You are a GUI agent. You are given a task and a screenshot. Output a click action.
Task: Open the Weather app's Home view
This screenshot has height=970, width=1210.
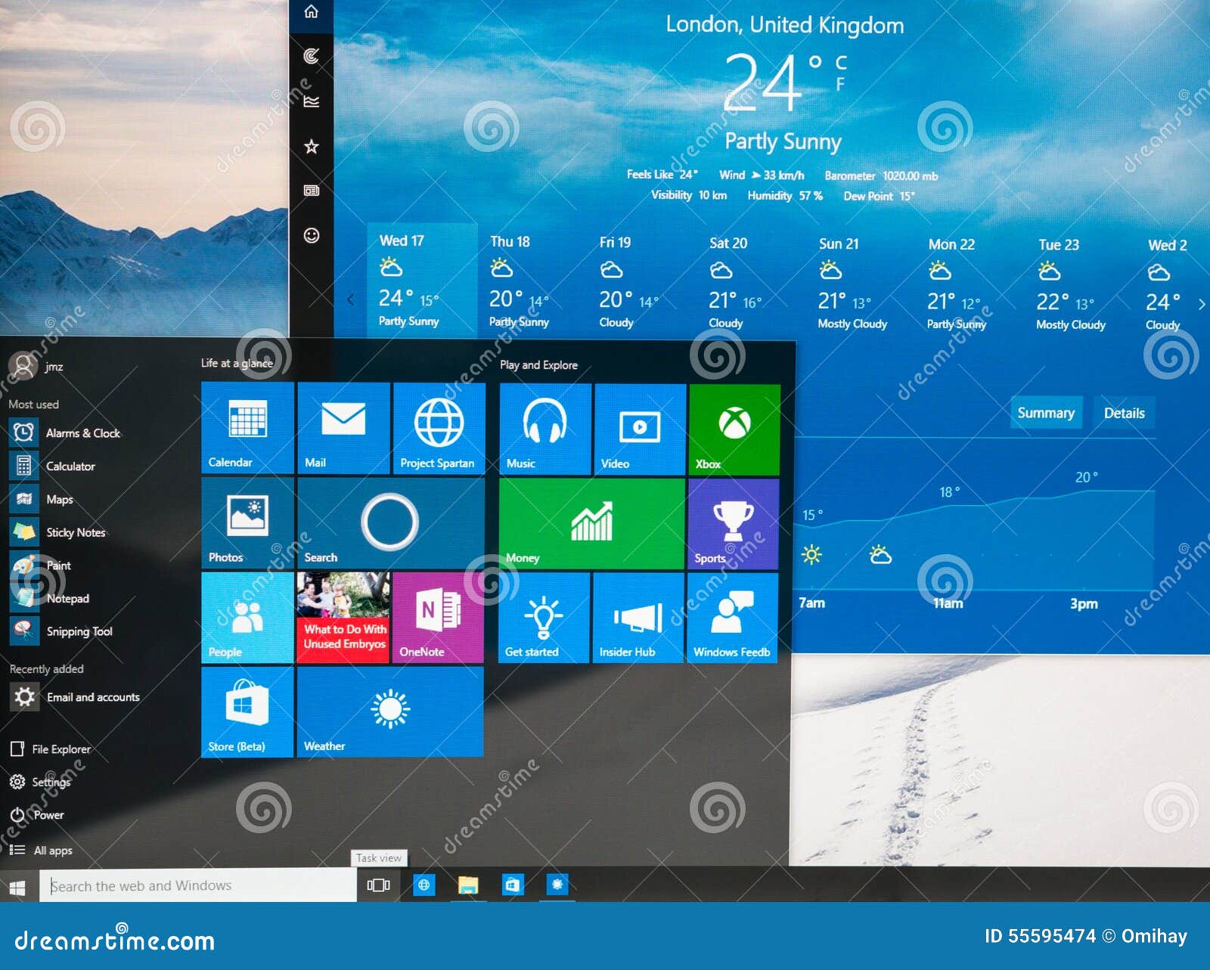tap(311, 13)
